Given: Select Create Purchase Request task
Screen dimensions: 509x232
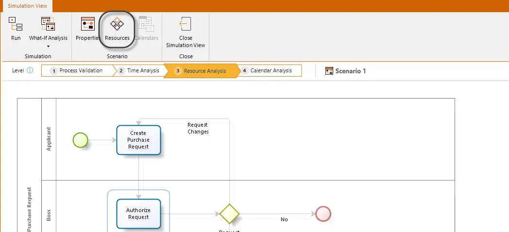Looking at the screenshot, I should [x=138, y=140].
